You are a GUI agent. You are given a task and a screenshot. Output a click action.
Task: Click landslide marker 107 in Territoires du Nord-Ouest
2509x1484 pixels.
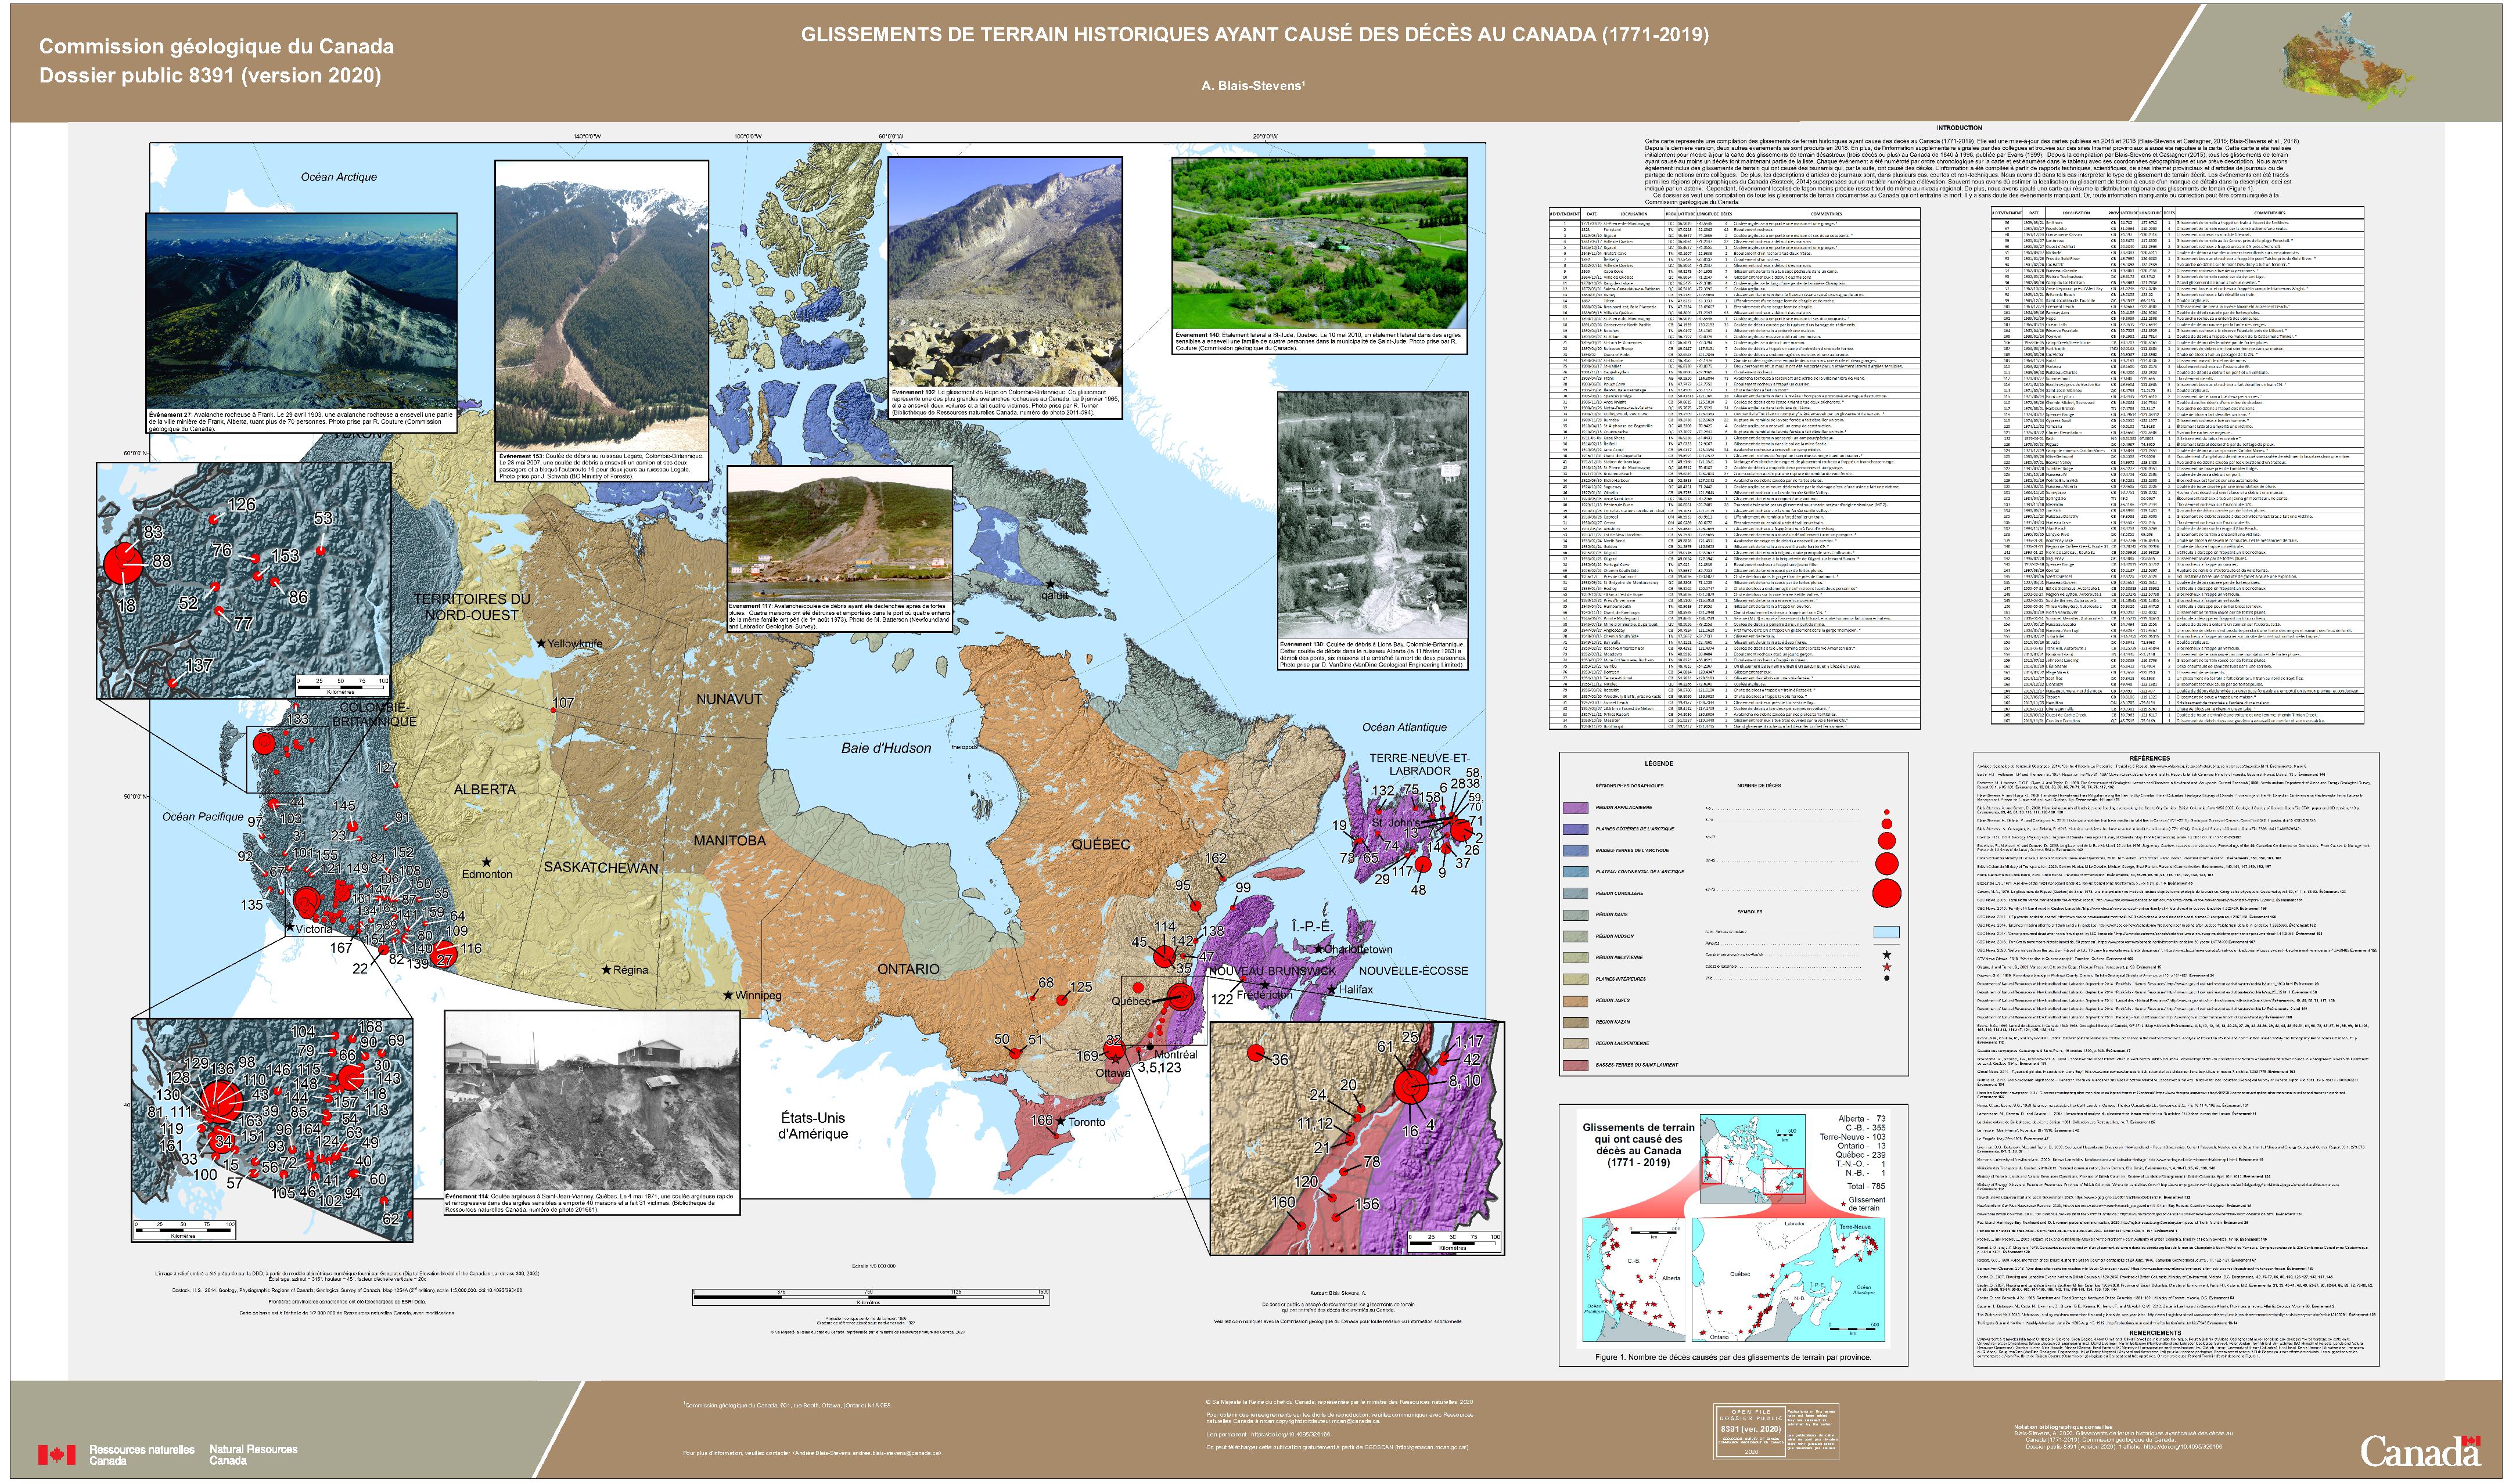click(553, 709)
